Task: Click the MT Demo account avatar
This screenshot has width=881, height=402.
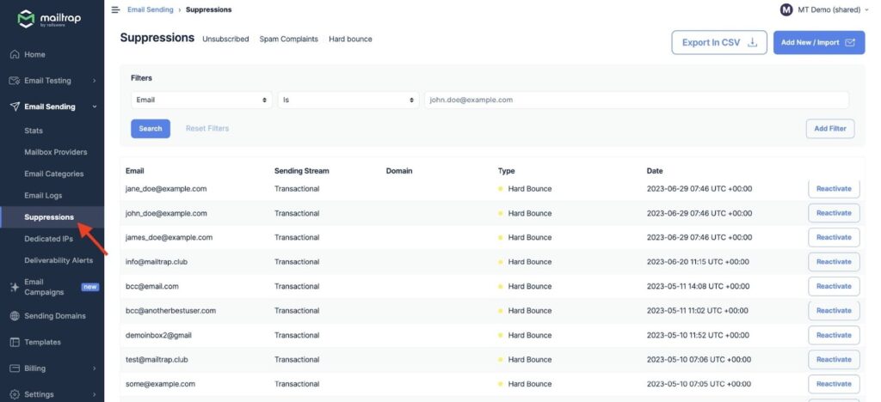Action: (786, 9)
